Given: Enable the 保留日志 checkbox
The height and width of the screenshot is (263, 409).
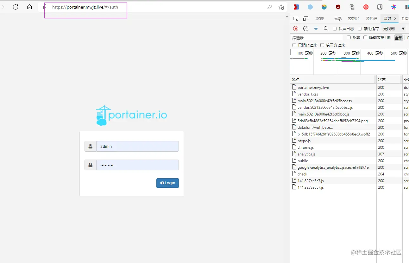Looking at the screenshot, I should [x=335, y=29].
